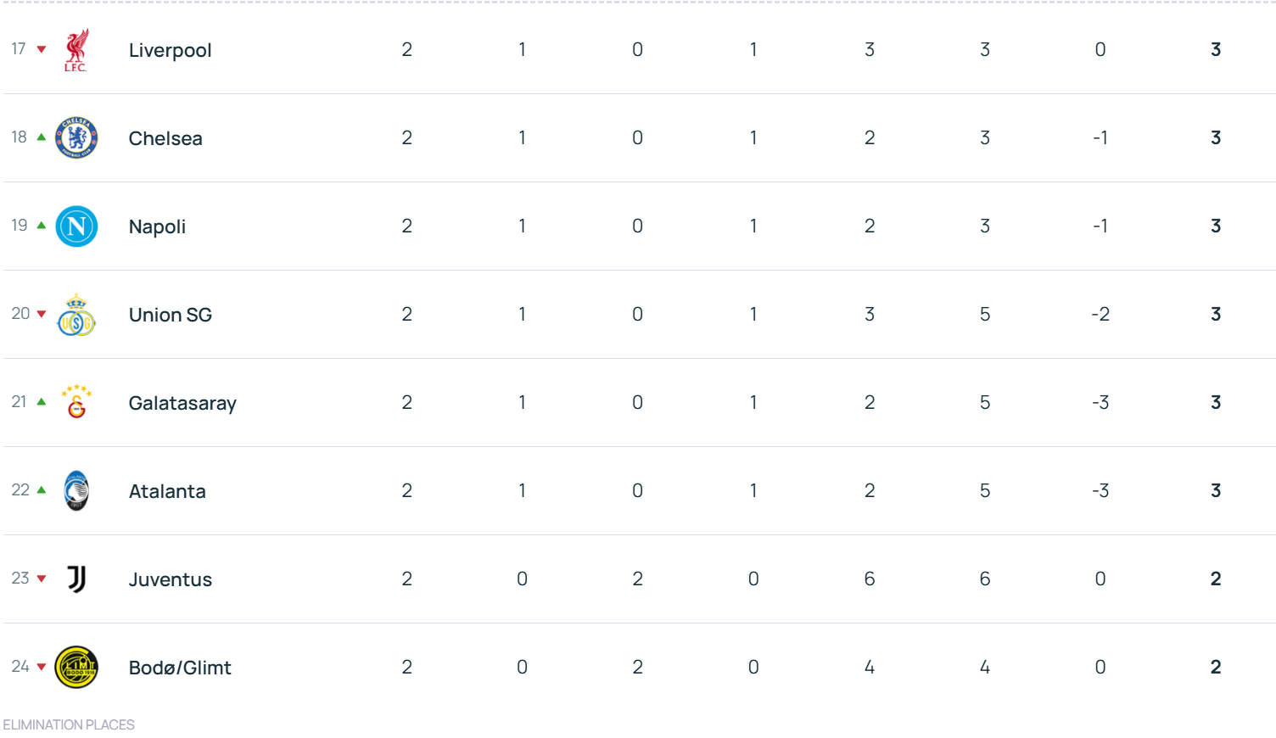Open the Juventus team link
Viewport: 1276px width, 738px height.
(x=170, y=579)
